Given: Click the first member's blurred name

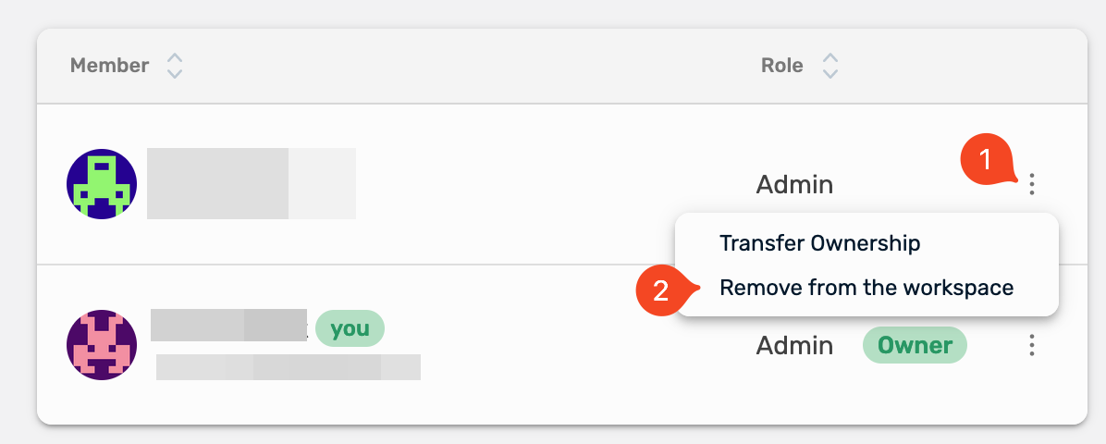Looking at the screenshot, I should coord(251,183).
